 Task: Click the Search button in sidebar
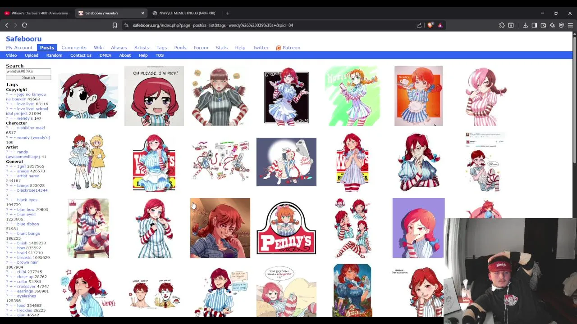coord(28,77)
